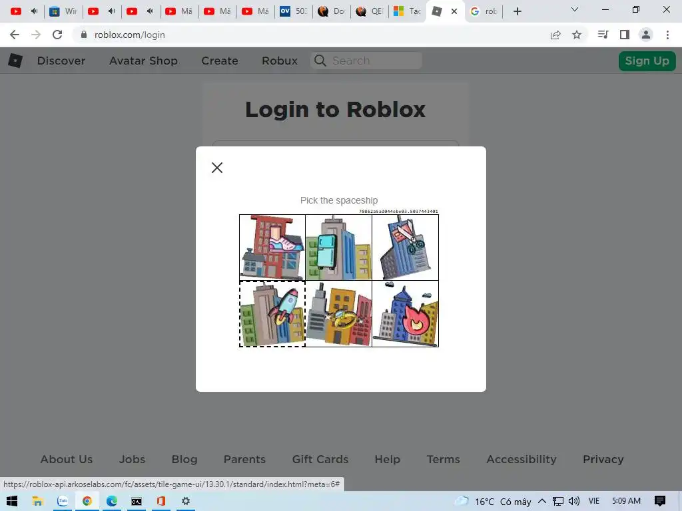
Task: Go forward in browser history
Action: [36, 35]
